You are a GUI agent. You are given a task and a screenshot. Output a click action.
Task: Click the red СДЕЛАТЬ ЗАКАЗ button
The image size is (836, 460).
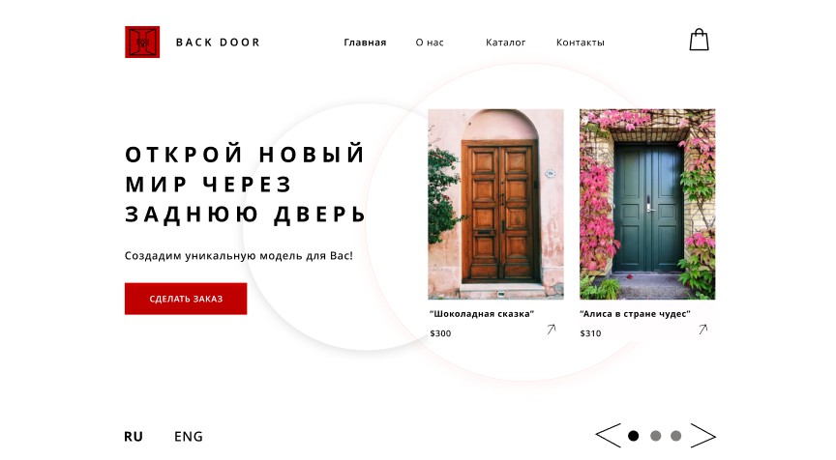click(186, 299)
